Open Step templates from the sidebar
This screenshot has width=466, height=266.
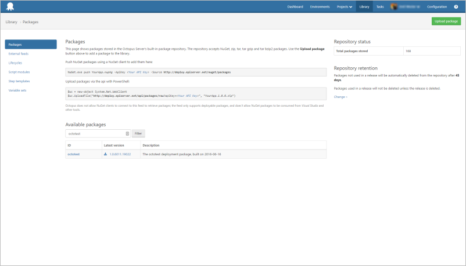(x=19, y=81)
